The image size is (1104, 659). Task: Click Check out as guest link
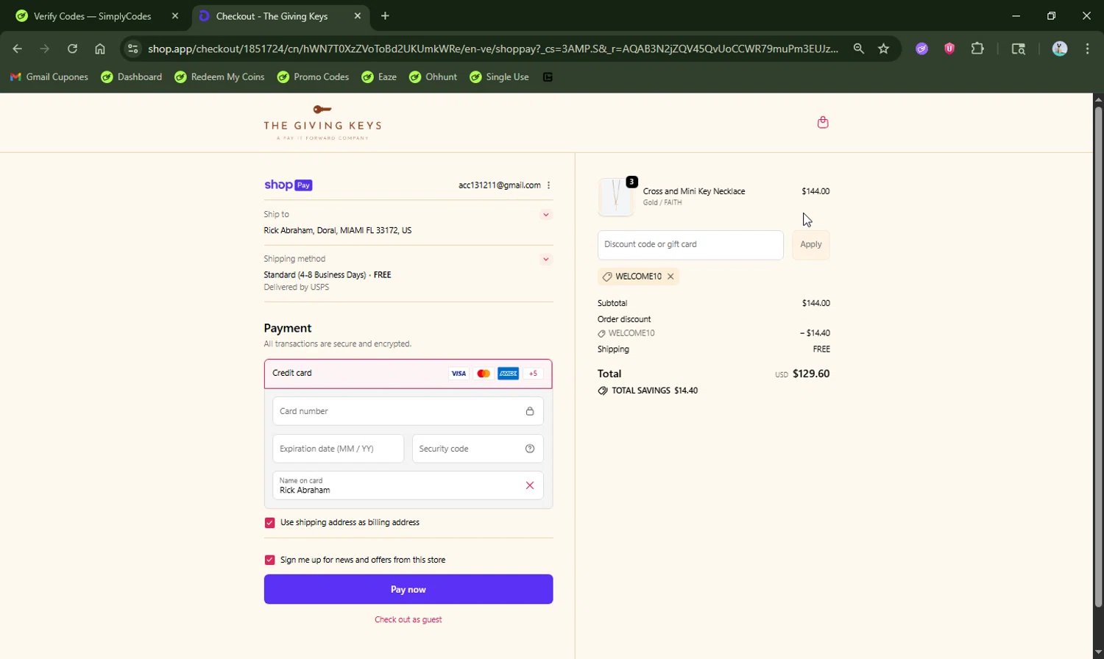click(408, 620)
